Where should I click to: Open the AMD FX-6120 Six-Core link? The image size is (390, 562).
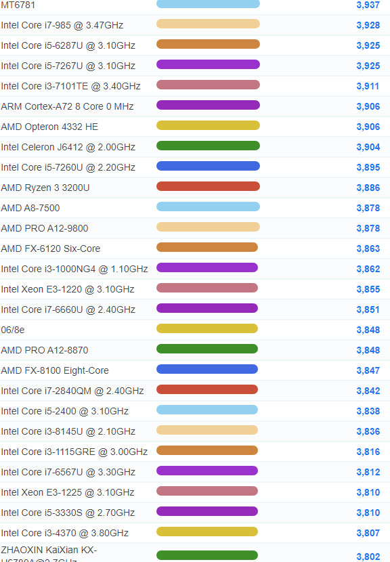pos(51,248)
